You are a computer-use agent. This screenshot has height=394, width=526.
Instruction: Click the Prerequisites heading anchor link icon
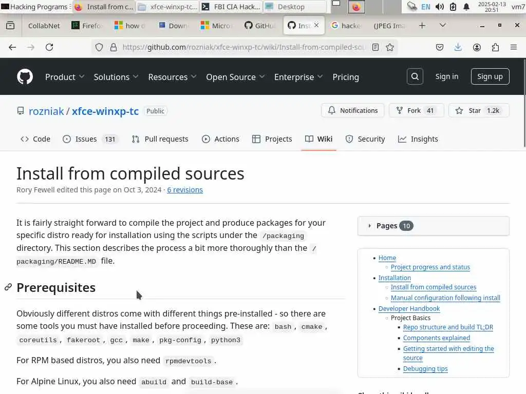(x=8, y=287)
